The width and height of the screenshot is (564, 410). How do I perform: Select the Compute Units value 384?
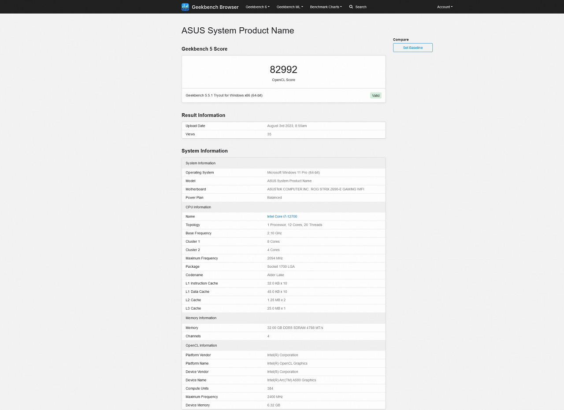click(x=270, y=388)
